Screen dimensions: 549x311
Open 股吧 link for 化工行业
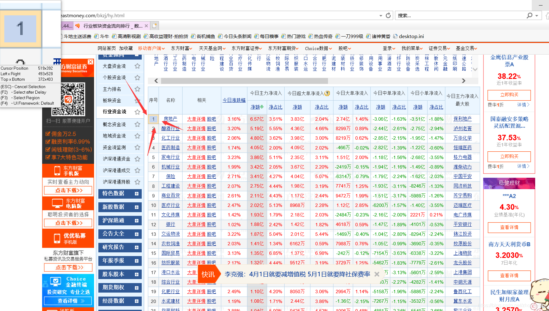point(211,138)
